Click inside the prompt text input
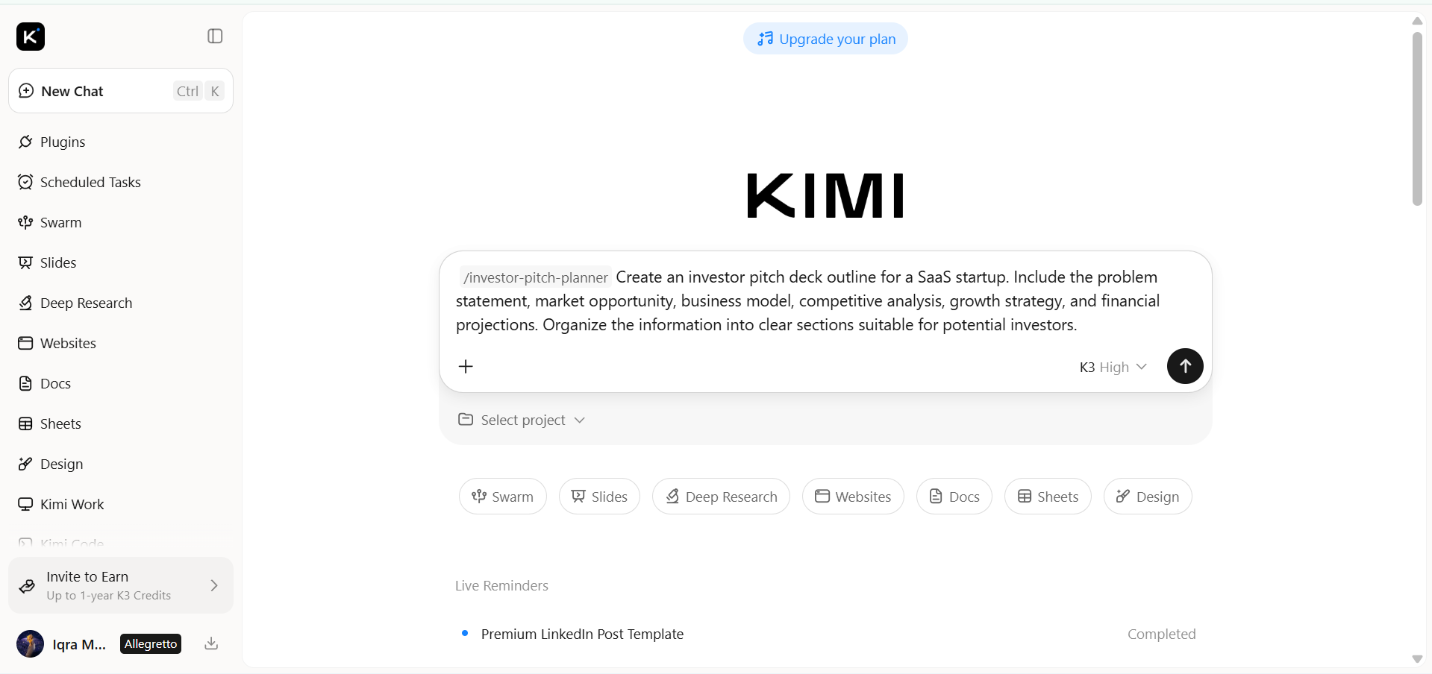1432x674 pixels. point(825,301)
